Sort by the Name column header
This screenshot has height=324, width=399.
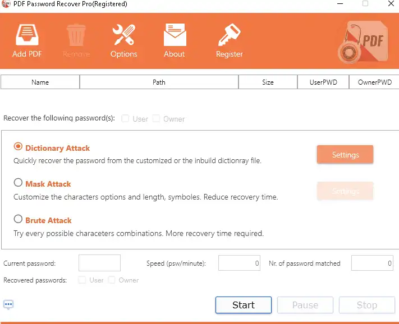[x=40, y=82]
